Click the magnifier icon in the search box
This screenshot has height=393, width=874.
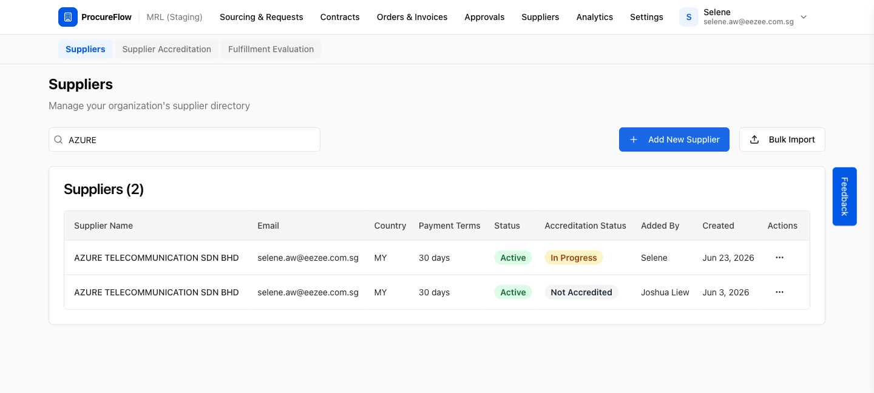click(58, 139)
